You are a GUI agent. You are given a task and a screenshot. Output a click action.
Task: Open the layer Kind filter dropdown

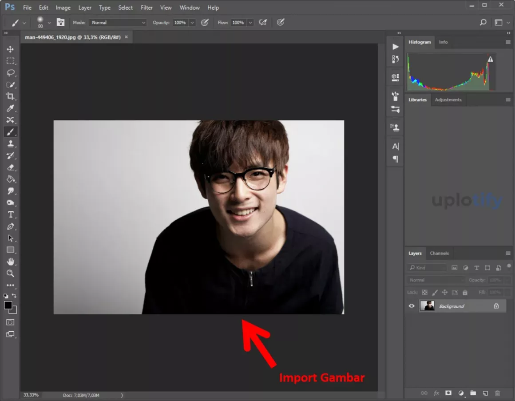[427, 268]
